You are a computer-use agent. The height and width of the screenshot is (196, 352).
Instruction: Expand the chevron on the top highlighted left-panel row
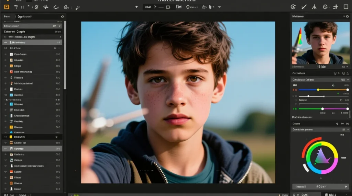(60, 26)
